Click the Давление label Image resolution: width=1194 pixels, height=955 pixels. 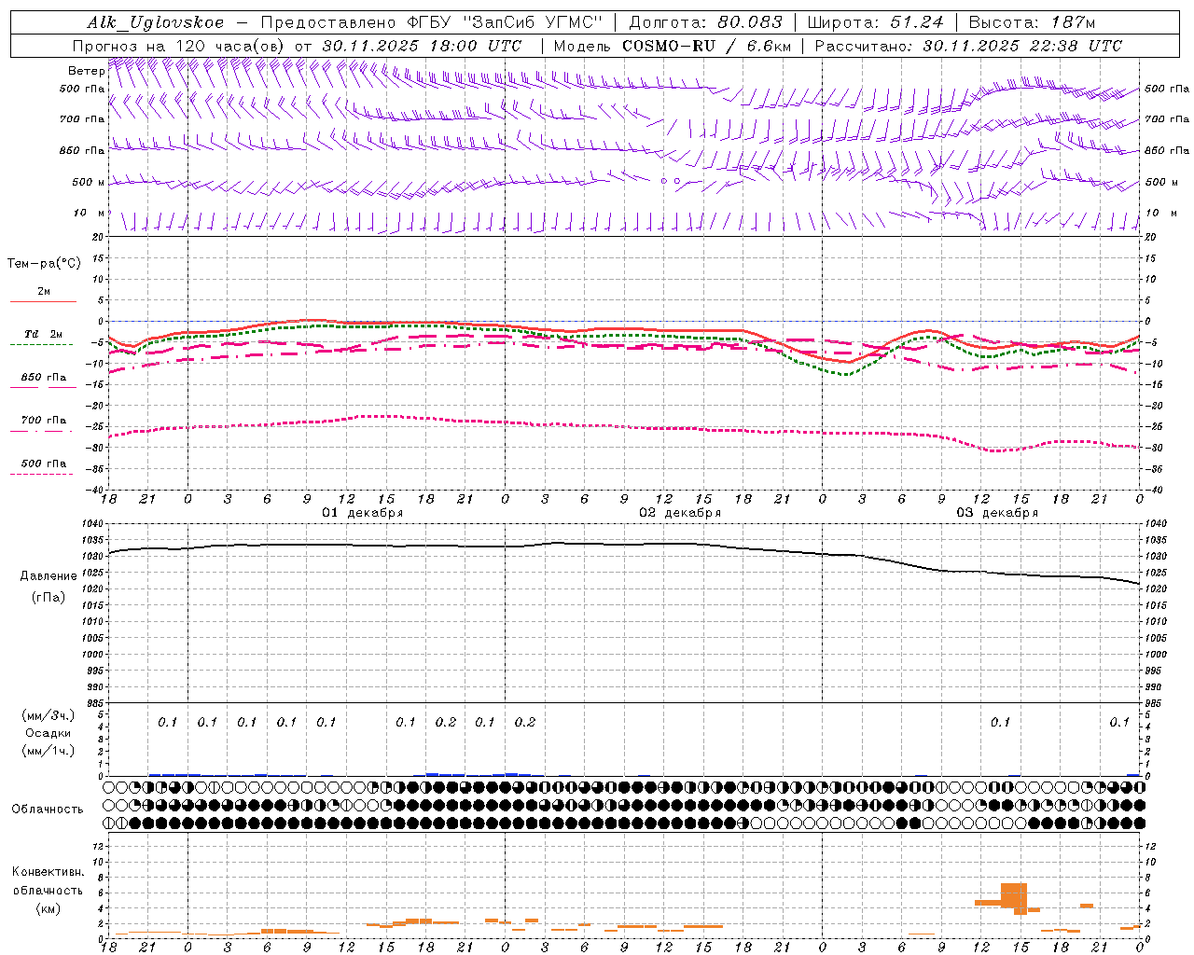click(x=49, y=575)
